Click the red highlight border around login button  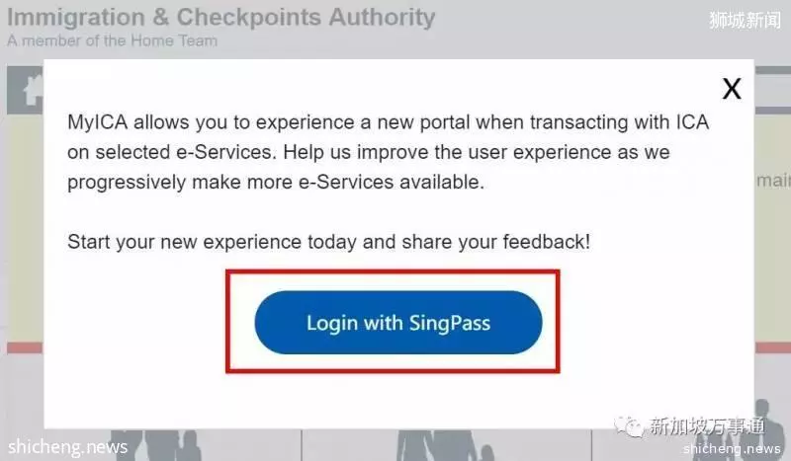tap(393, 322)
